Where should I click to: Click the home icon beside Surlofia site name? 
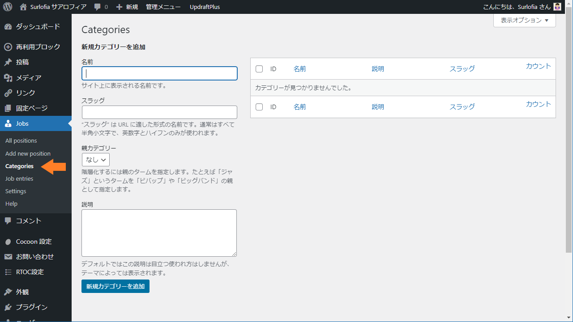(x=23, y=7)
